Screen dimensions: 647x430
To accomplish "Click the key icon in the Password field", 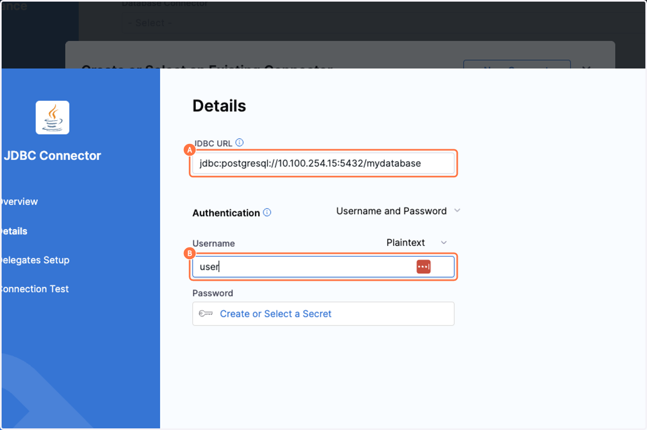I will pos(205,314).
